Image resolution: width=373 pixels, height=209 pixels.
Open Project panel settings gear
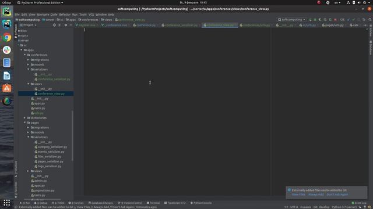[x=66, y=25]
